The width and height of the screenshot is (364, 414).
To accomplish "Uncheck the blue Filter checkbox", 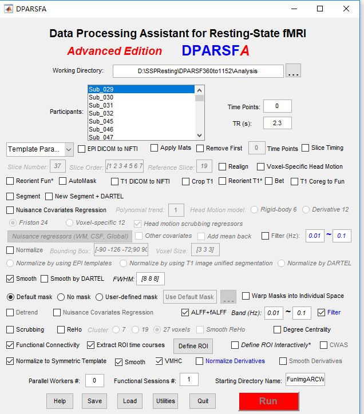I will pyautogui.click(x=321, y=312).
